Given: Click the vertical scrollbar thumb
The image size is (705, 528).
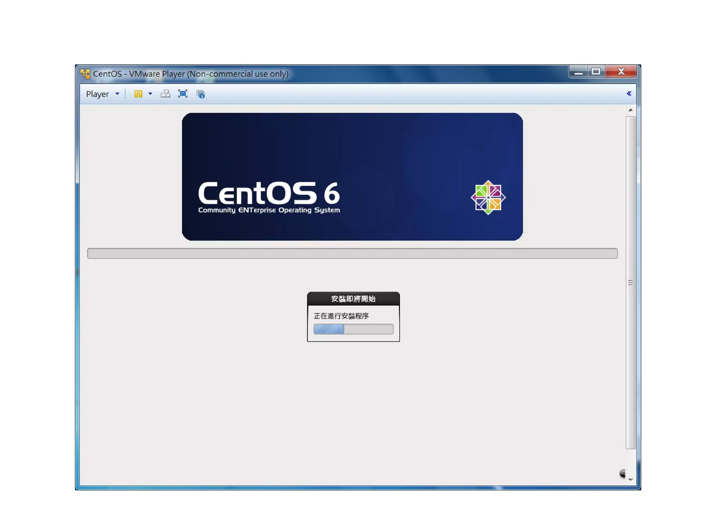Looking at the screenshot, I should coord(630,282).
